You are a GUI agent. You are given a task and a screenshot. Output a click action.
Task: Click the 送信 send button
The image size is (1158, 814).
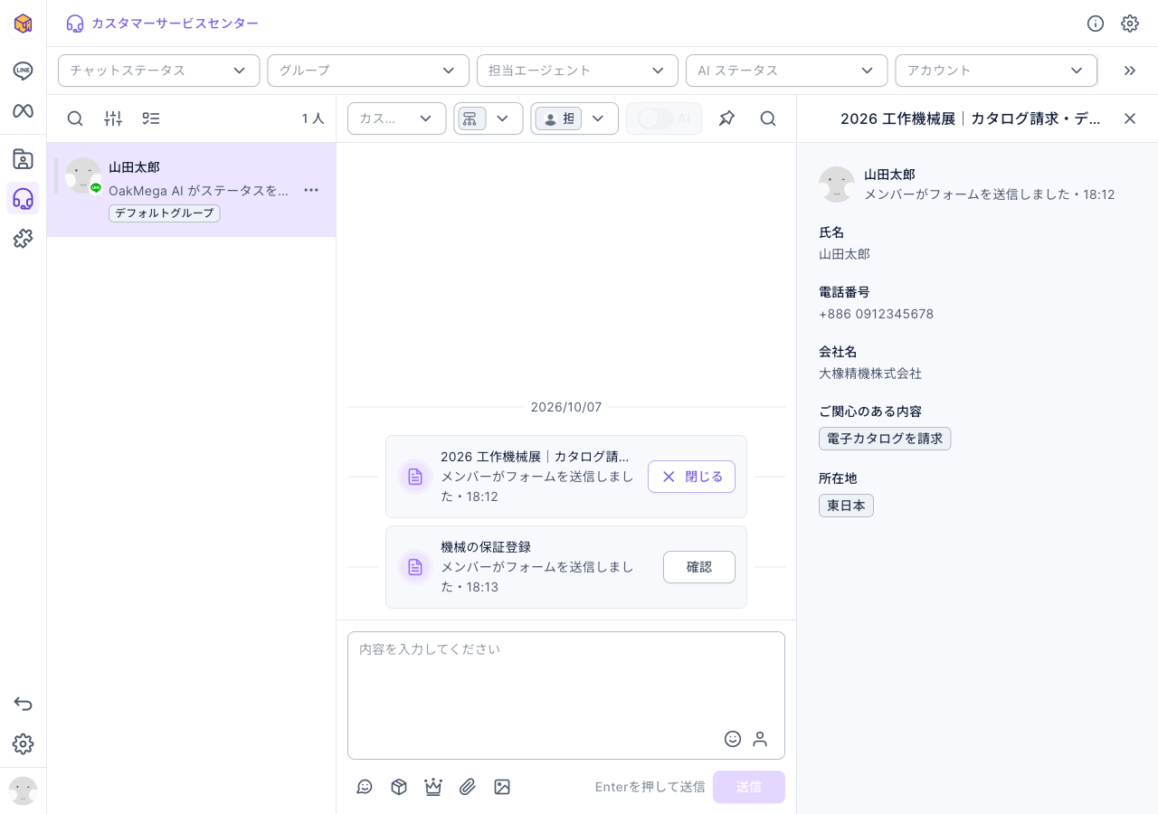coord(749,787)
